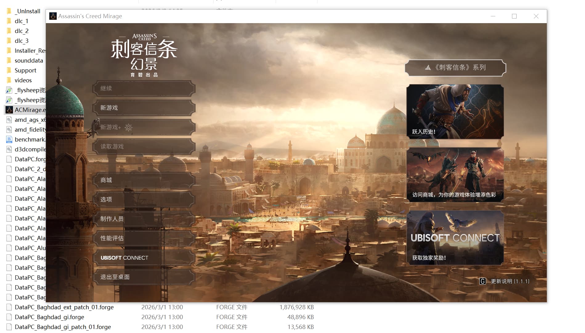Click the DataPC_Baghdad_gi_patch_01.forge file name
Image resolution: width=585 pixels, height=333 pixels.
click(x=63, y=327)
